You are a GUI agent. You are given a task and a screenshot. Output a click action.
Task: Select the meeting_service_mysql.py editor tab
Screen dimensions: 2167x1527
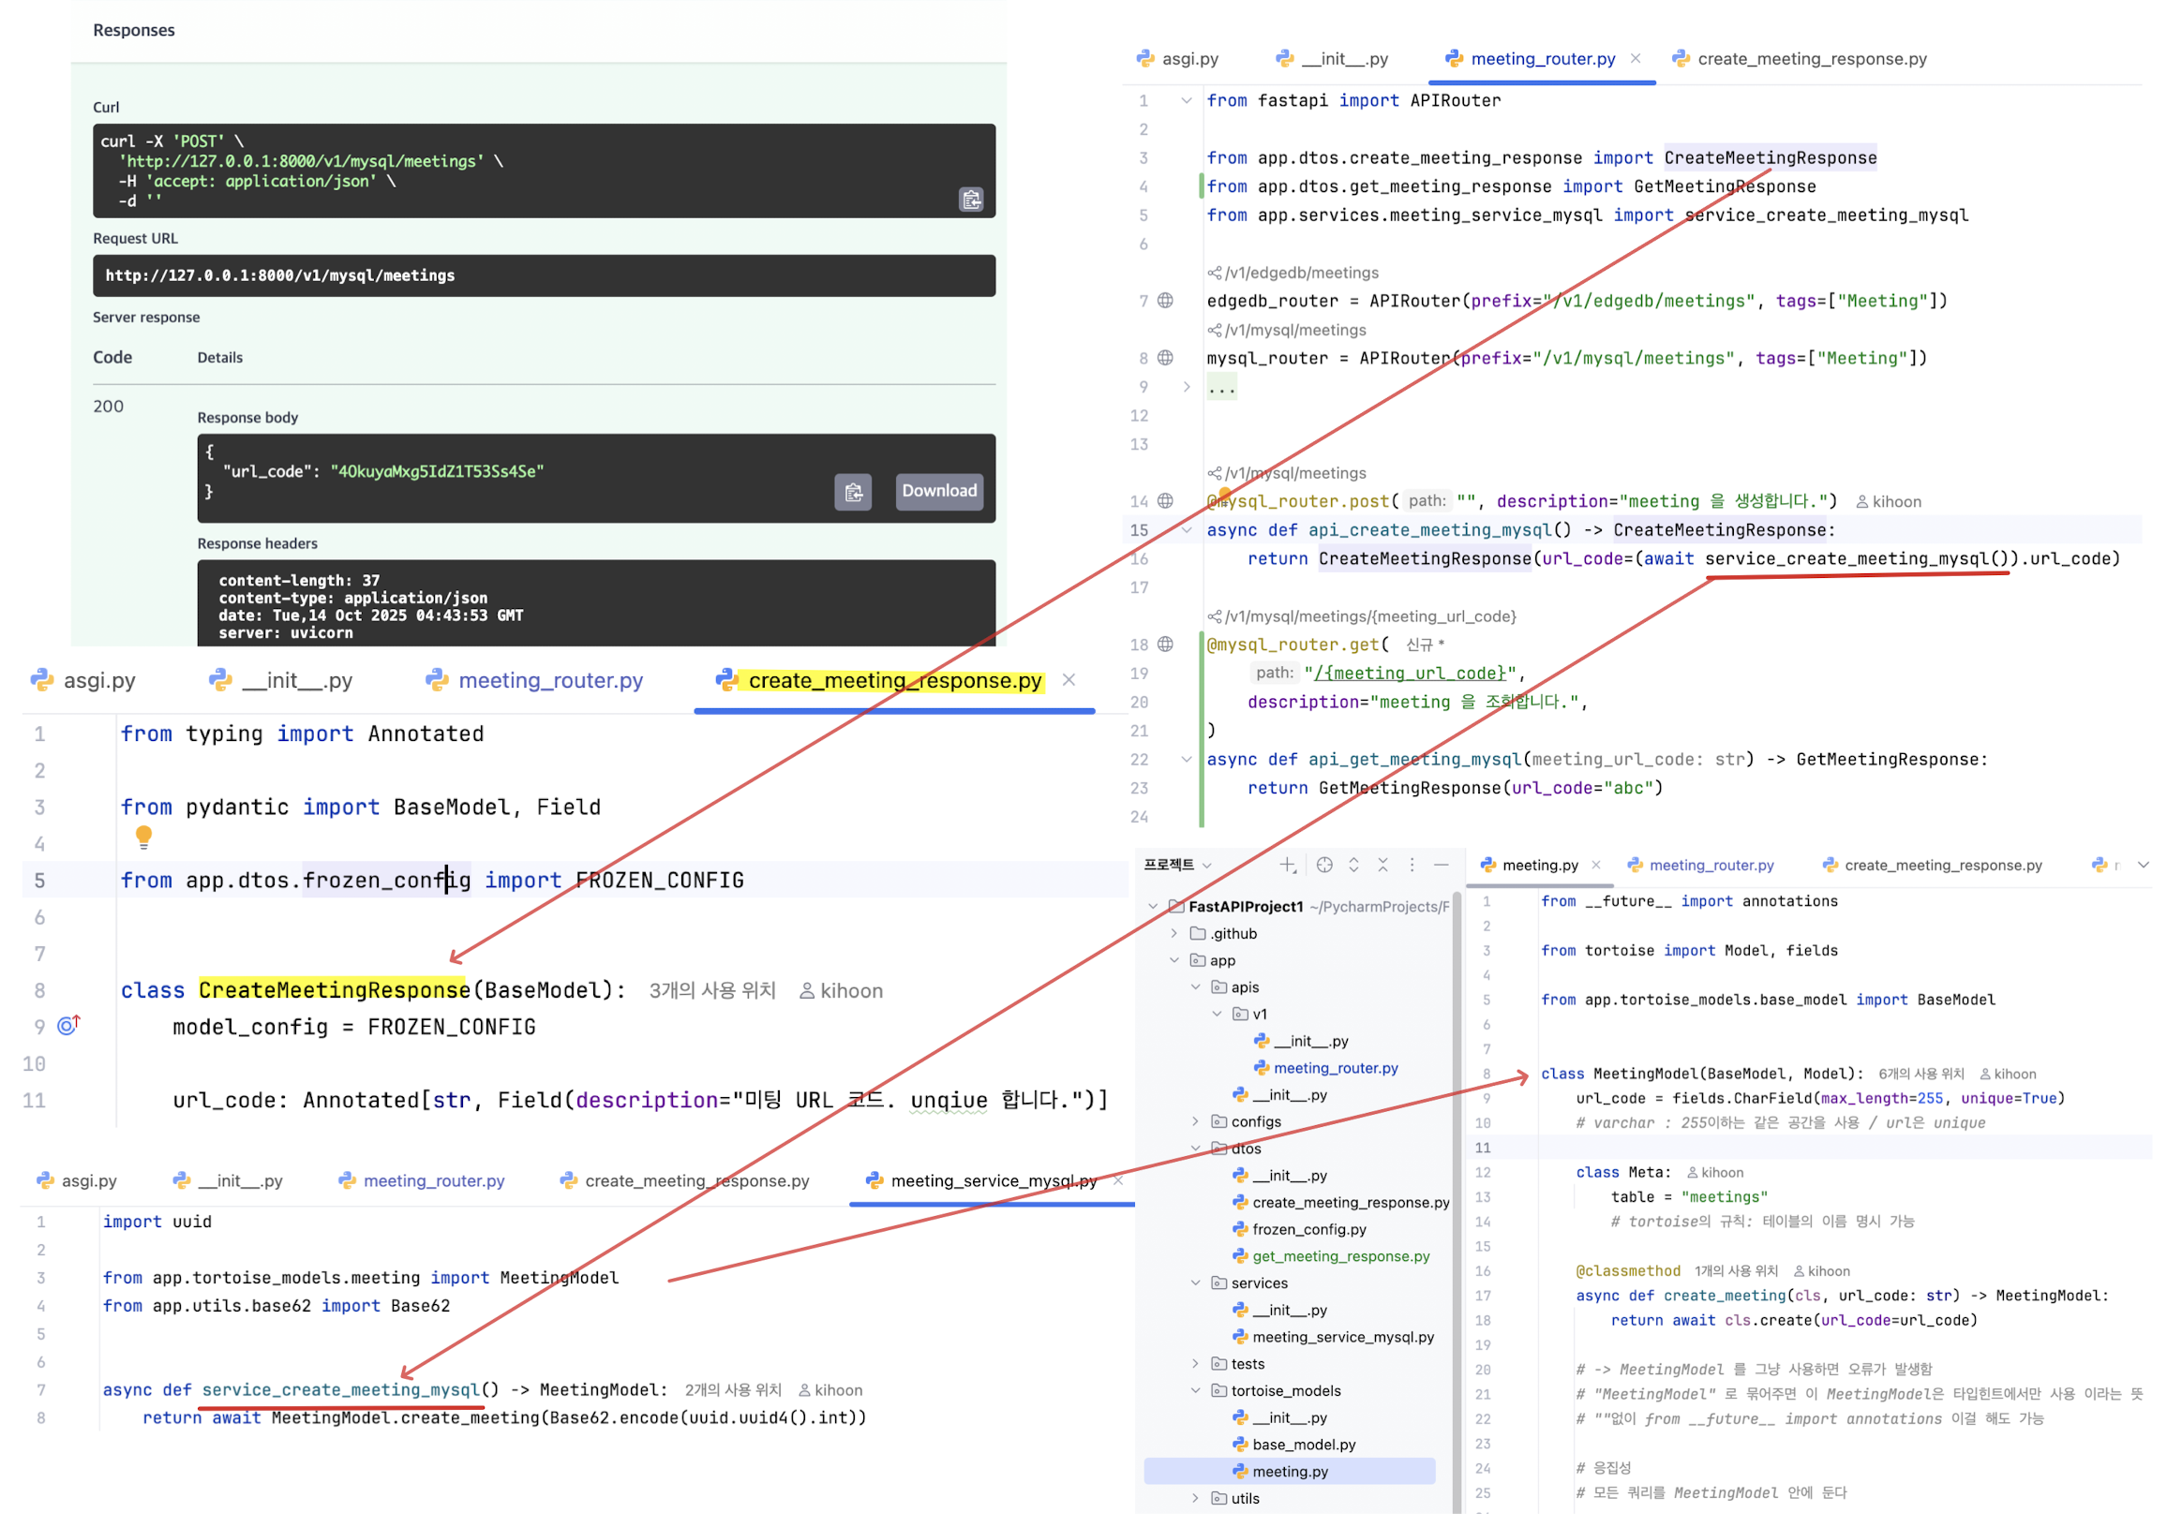click(x=992, y=1181)
